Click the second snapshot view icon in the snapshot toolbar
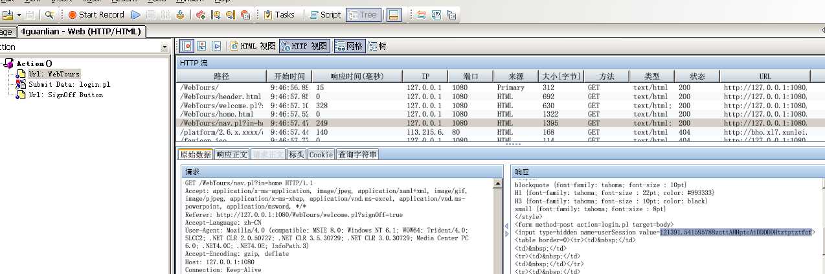 [202, 46]
